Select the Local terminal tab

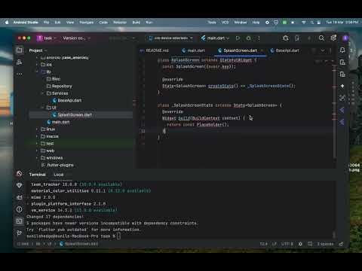coord(59,175)
